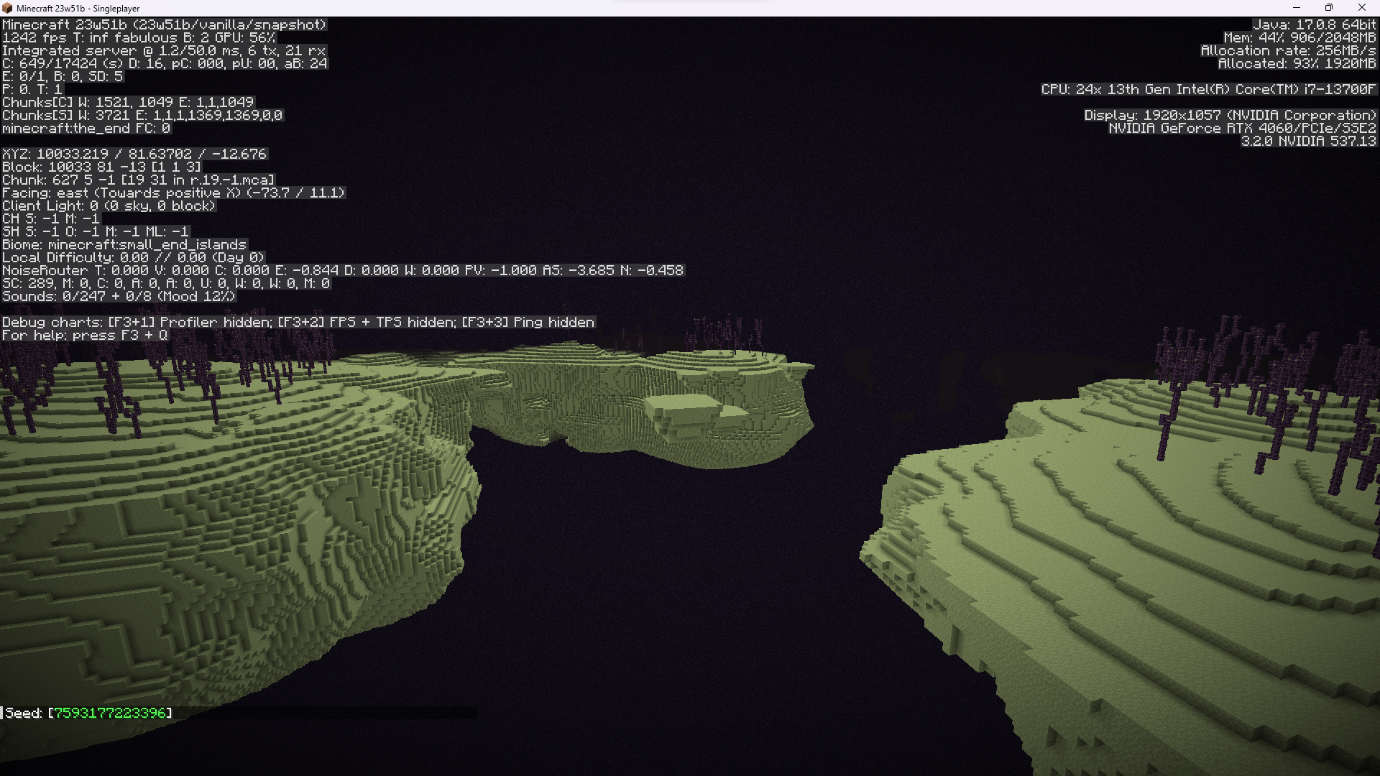
Task: Click the Mem 44% memory usage line
Action: (1299, 37)
